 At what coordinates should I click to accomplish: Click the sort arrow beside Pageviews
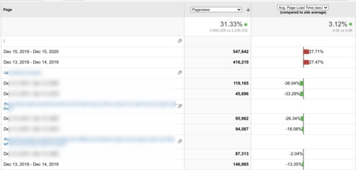(x=248, y=10)
